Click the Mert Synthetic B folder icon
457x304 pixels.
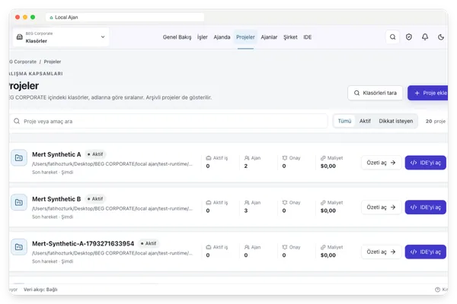click(x=19, y=202)
